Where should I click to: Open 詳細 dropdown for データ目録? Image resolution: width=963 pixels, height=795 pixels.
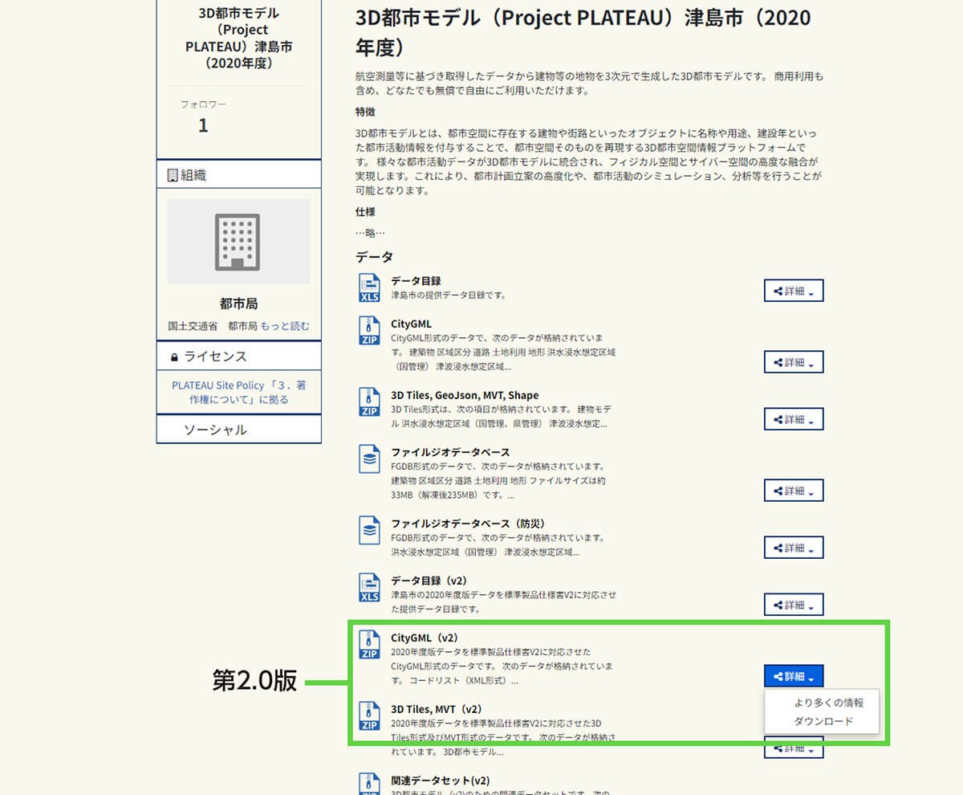(x=794, y=291)
